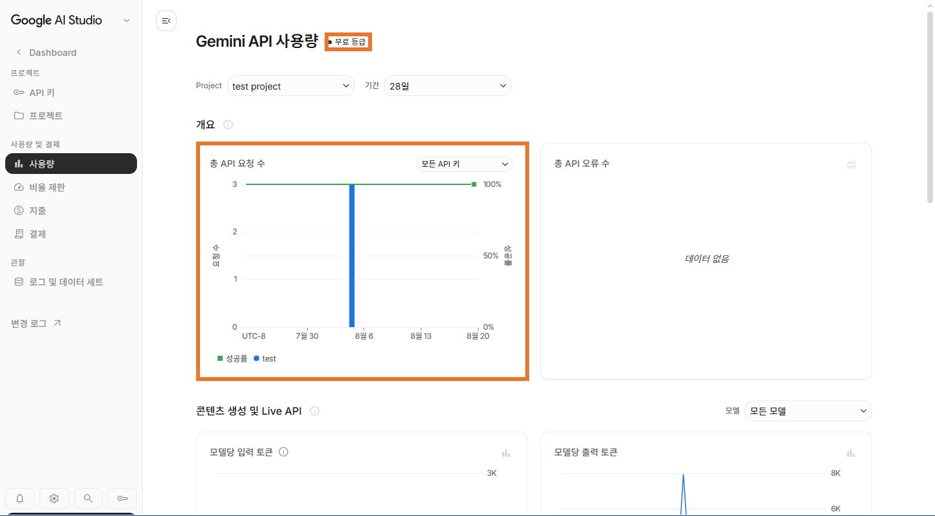Collapse the sidebar with the panel toggle icon
The image size is (935, 516).
pyautogui.click(x=166, y=21)
